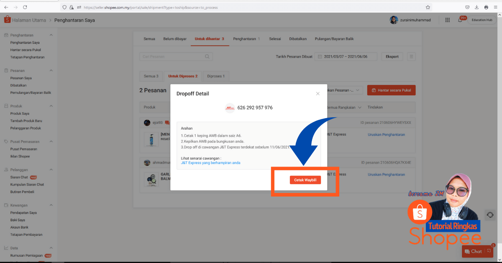The image size is (502, 263).
Task: Open Penghantaran Saya in sidebar
Action: point(25,43)
